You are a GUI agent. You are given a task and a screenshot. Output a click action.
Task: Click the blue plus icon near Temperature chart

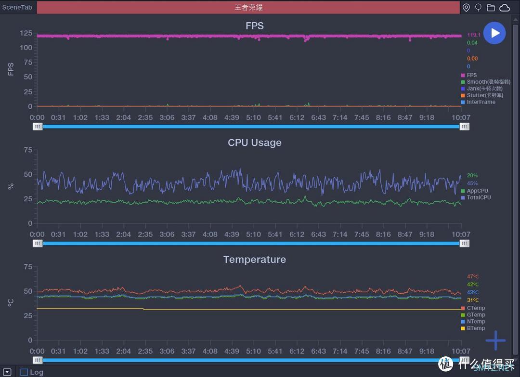[x=495, y=340]
